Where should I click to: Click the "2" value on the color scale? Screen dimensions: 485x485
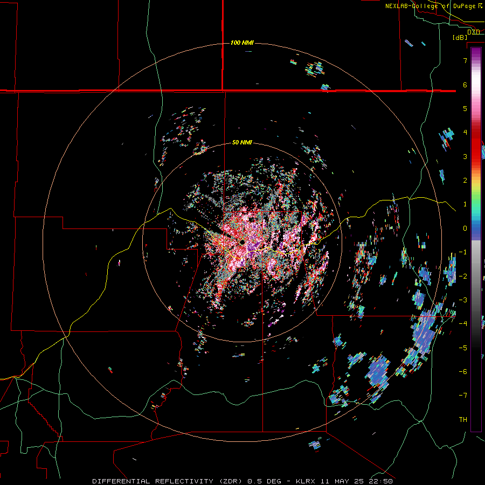[x=465, y=181]
